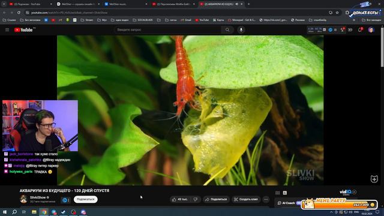This screenshot has width=384, height=216.
Task: Click the taskbar clock and date
Action: pos(367,212)
